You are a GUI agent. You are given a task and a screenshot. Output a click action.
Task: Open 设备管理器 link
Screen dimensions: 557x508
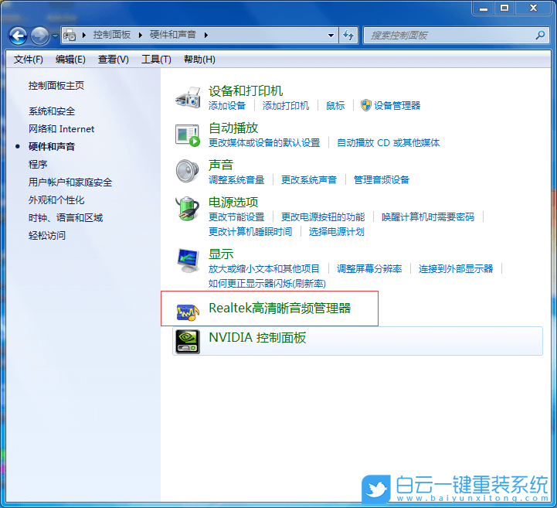pos(397,106)
